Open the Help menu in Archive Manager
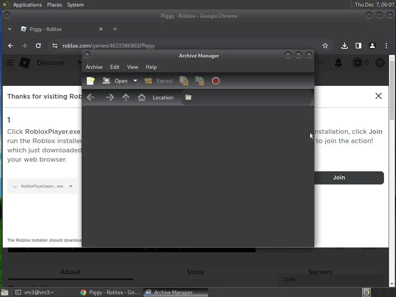 click(x=151, y=67)
